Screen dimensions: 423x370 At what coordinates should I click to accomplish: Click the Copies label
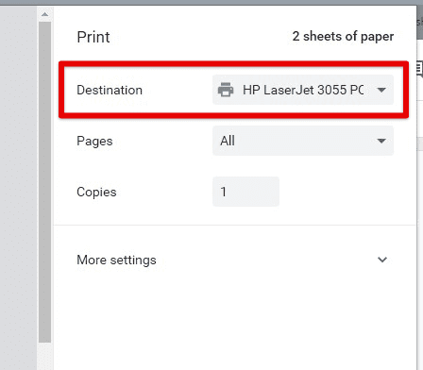click(96, 193)
